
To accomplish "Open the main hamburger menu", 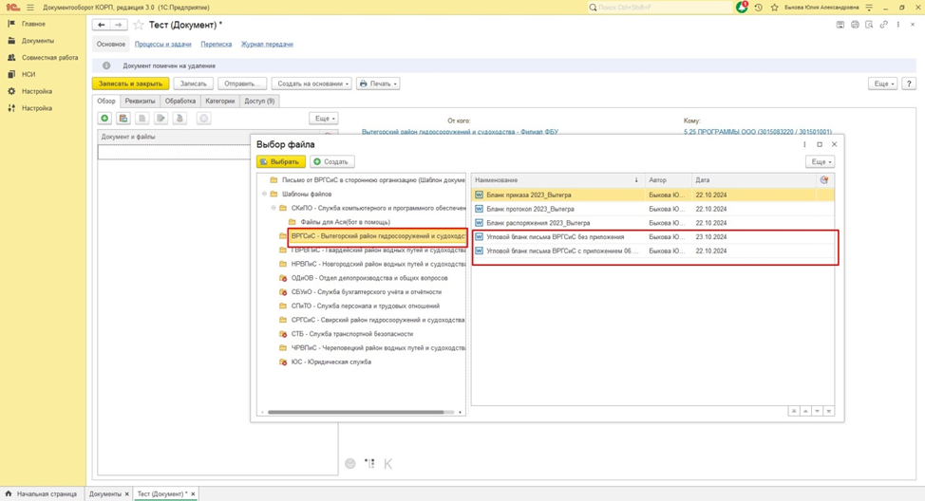I will [30, 7].
